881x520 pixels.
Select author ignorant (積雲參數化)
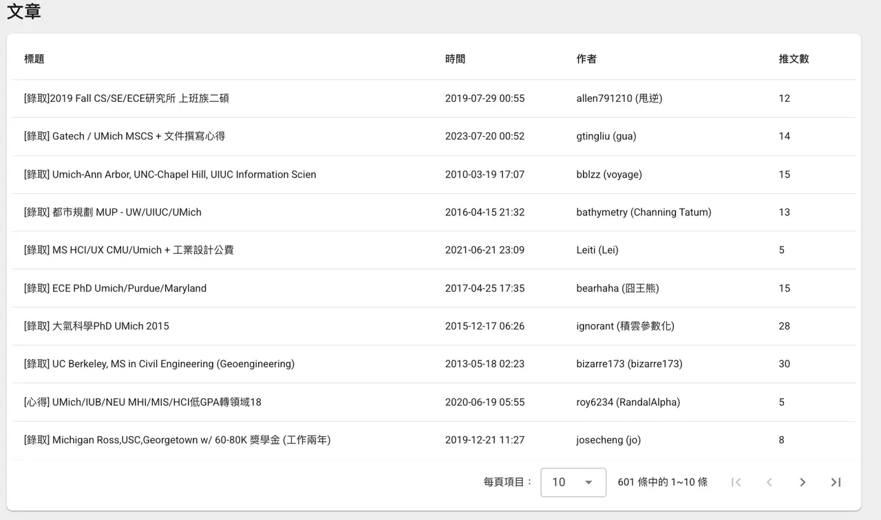click(x=626, y=326)
